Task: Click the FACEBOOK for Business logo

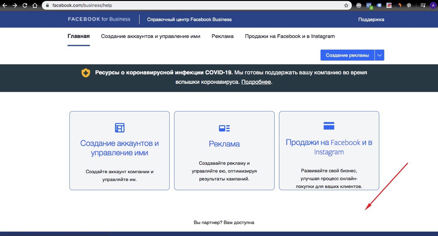Action: point(99,19)
